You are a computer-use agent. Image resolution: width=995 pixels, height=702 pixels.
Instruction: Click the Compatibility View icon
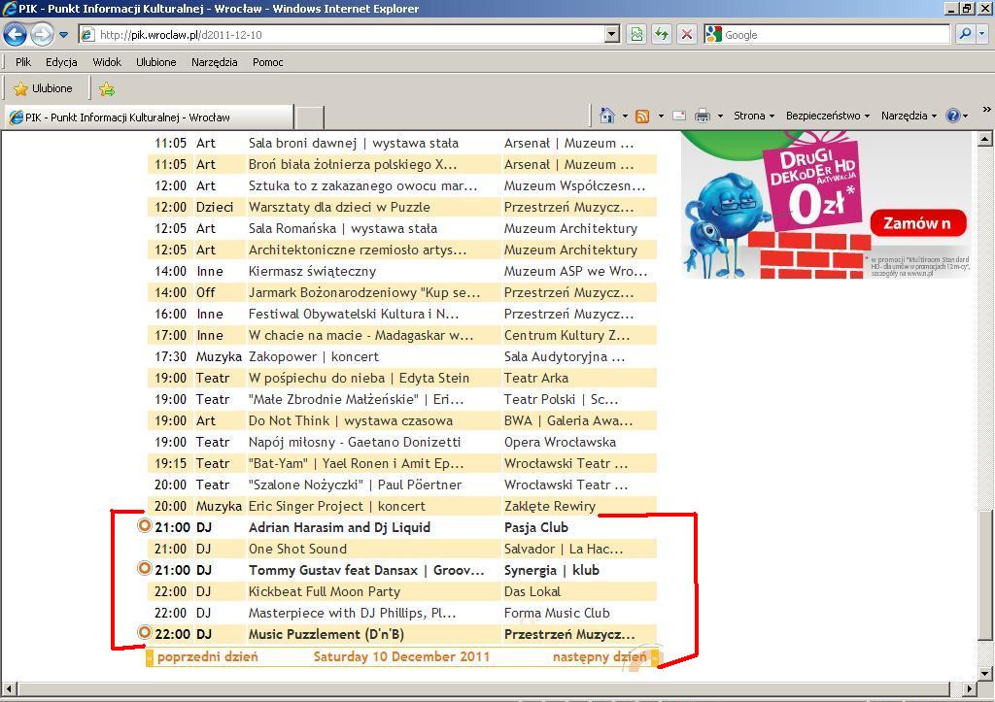click(x=636, y=34)
